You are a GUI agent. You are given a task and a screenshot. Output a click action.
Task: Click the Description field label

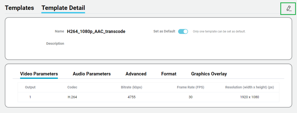(x=55, y=44)
